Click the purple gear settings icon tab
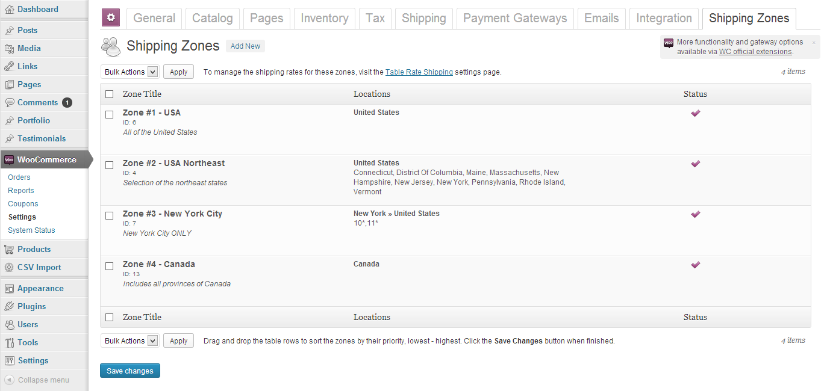The width and height of the screenshot is (827, 391). pyautogui.click(x=111, y=18)
